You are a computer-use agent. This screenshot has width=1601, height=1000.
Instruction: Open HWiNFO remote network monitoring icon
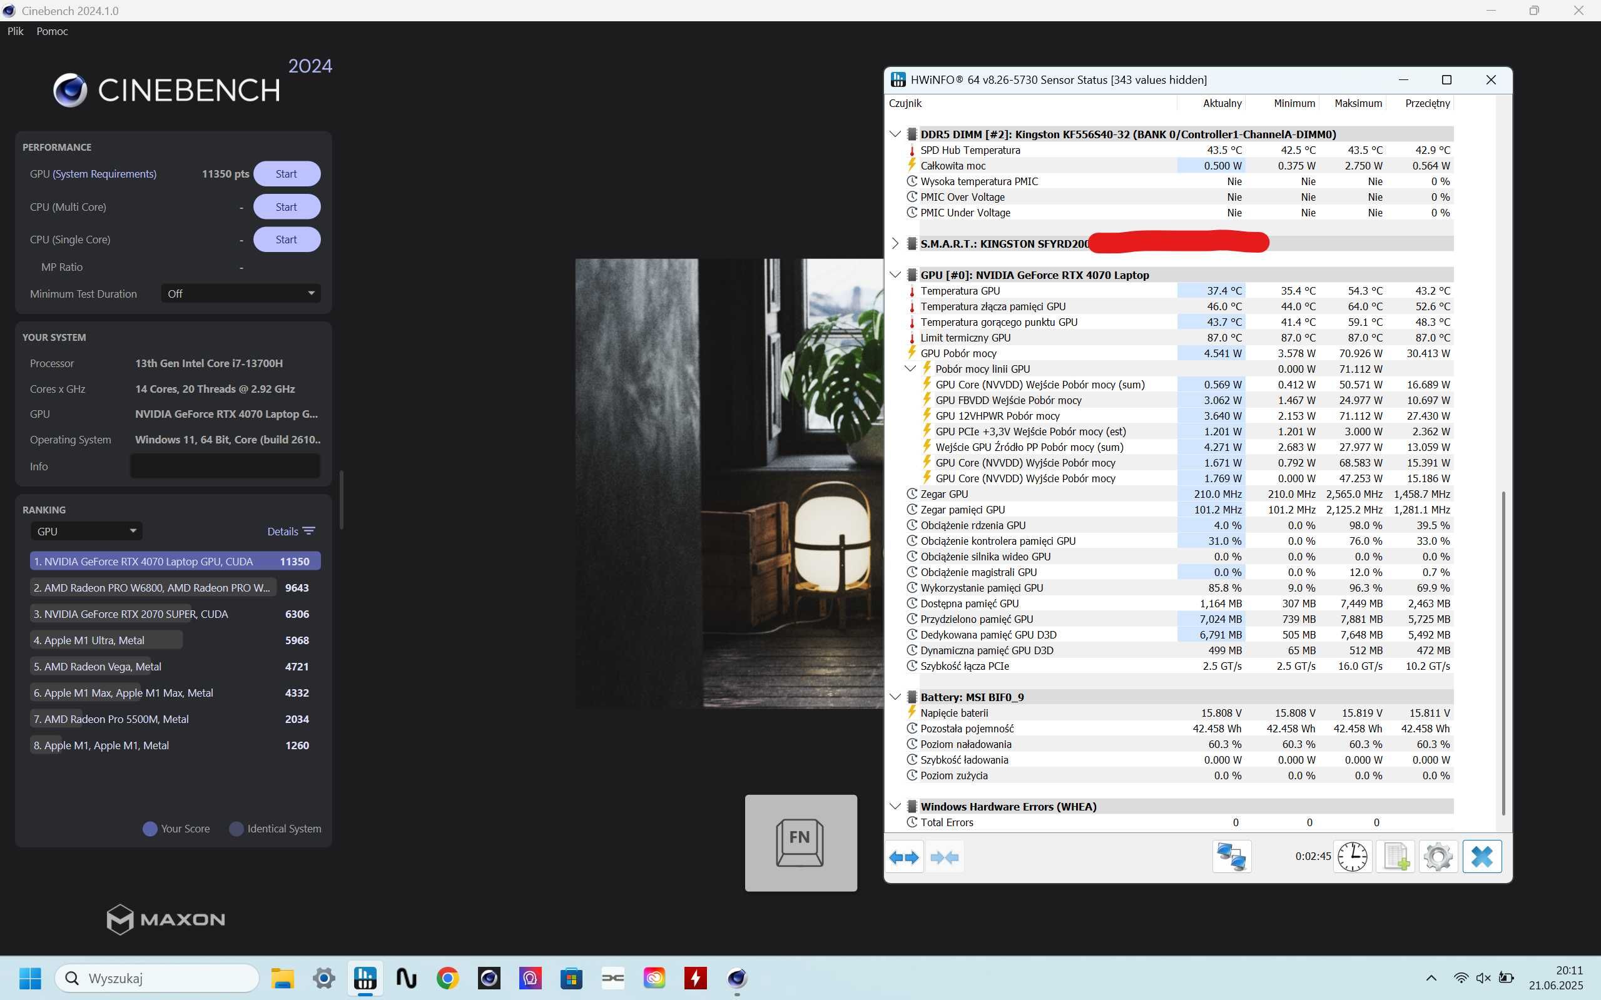point(1231,857)
